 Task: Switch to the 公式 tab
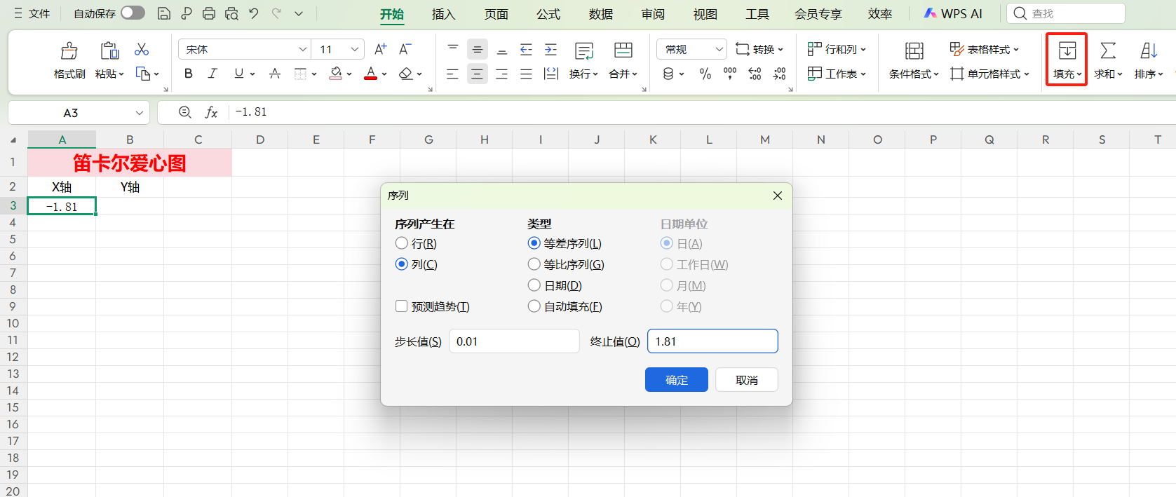pyautogui.click(x=548, y=14)
